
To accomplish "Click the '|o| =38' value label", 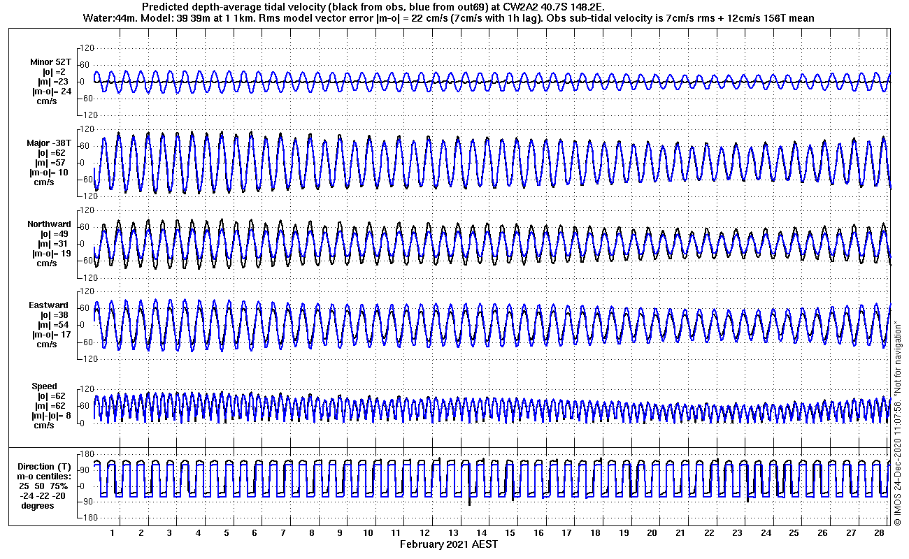I will [x=52, y=315].
